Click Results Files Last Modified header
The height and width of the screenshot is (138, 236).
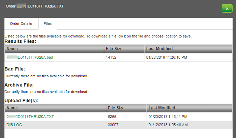(188, 49)
